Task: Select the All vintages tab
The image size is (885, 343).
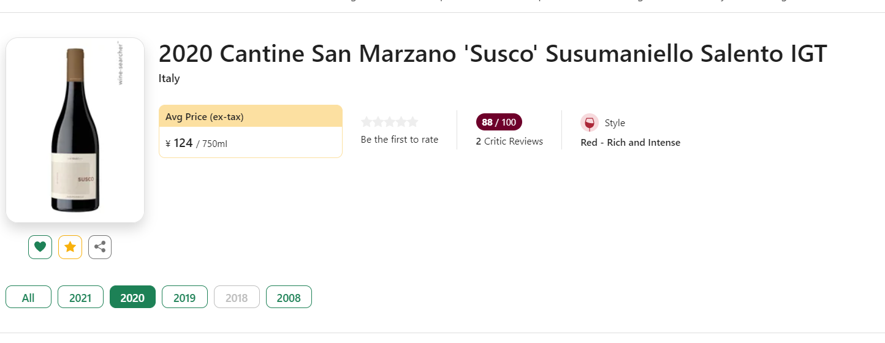Action: 28,297
